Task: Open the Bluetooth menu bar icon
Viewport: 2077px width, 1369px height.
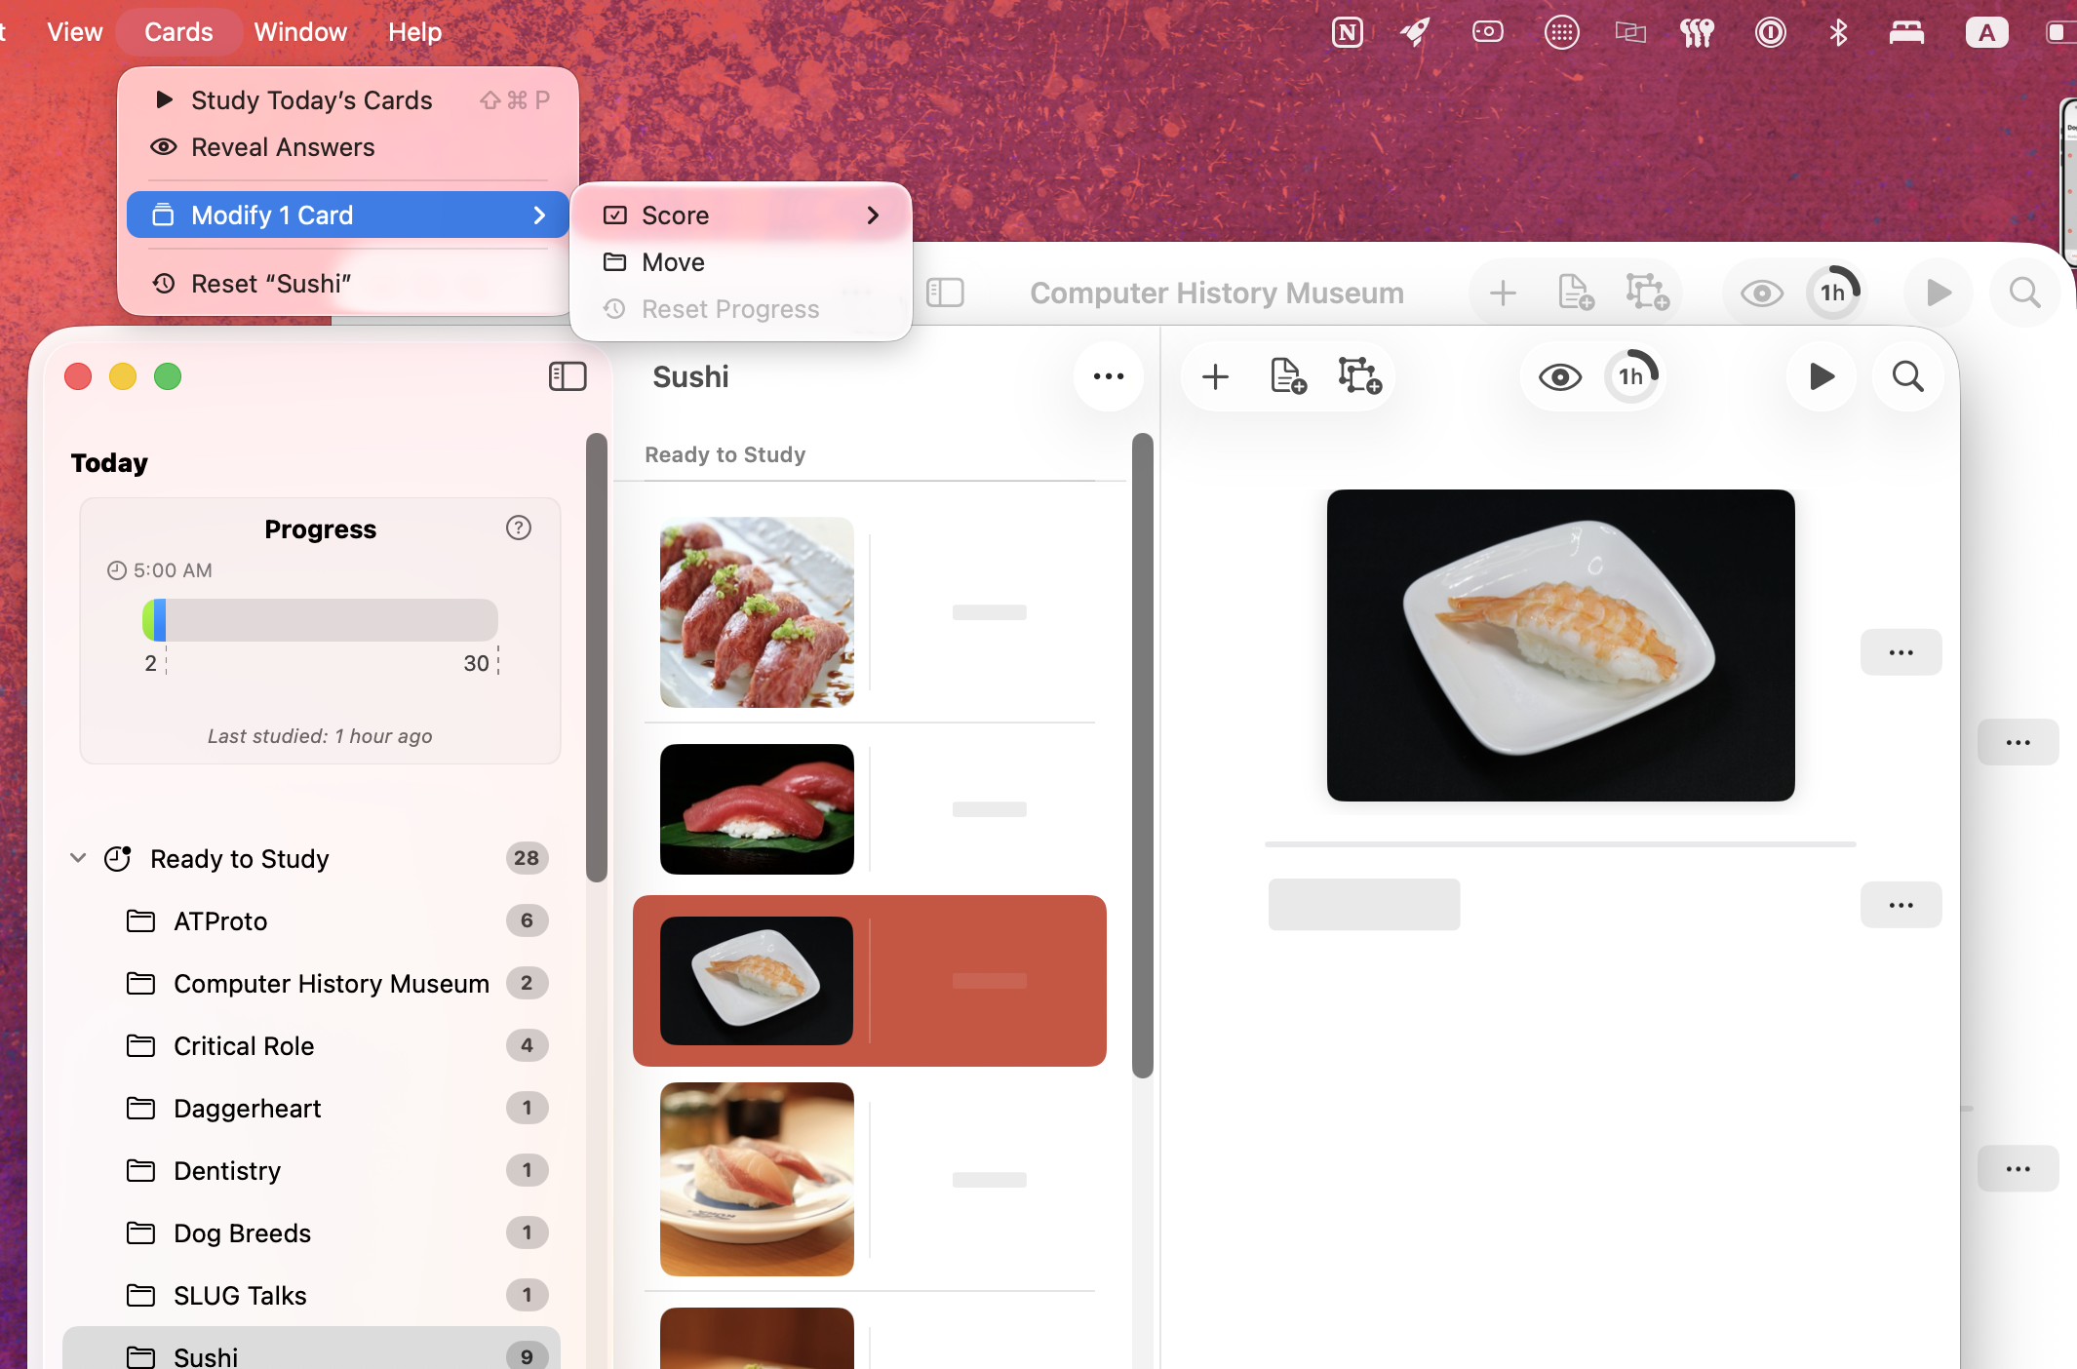Action: point(1838,32)
